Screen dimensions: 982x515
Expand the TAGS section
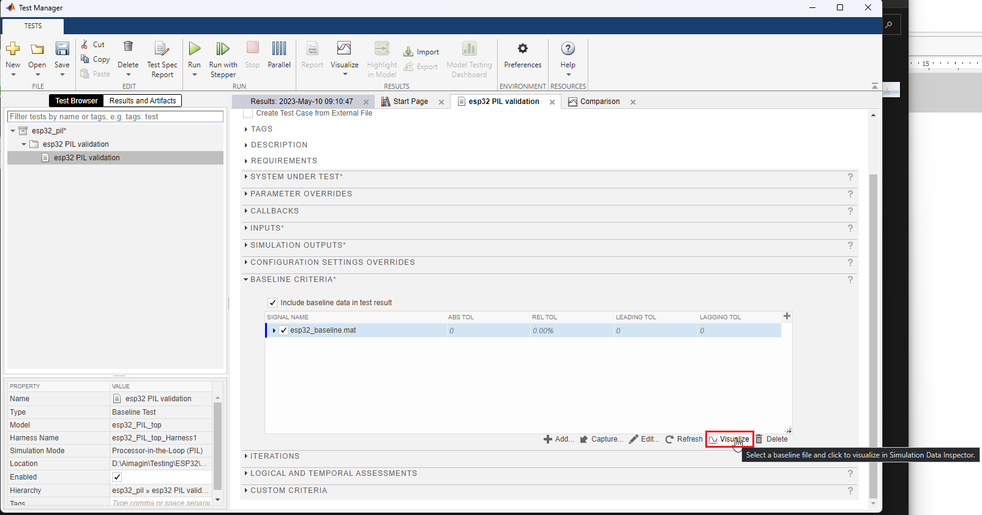click(246, 129)
